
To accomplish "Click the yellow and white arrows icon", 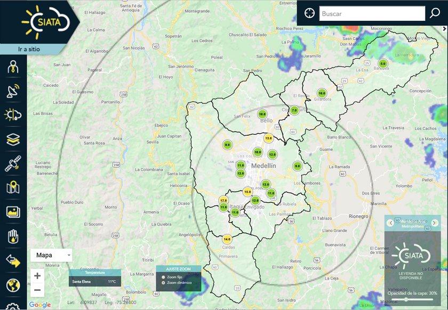I will 13,261.
